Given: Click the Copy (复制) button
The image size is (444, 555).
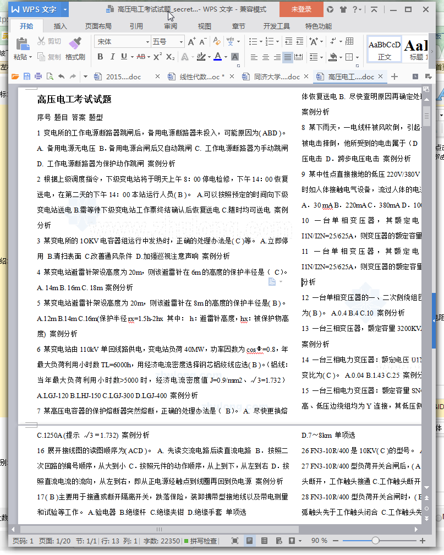Looking at the screenshot, I should click(49, 57).
